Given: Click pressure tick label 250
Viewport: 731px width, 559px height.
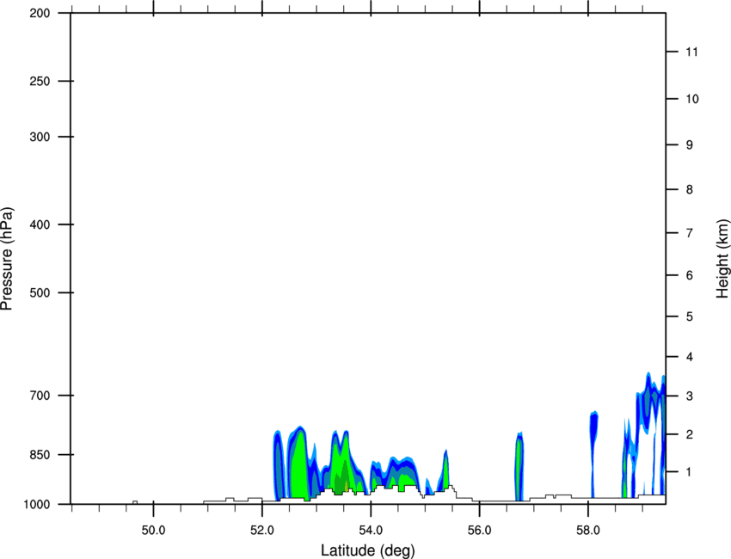Looking at the screenshot, I should [x=40, y=81].
